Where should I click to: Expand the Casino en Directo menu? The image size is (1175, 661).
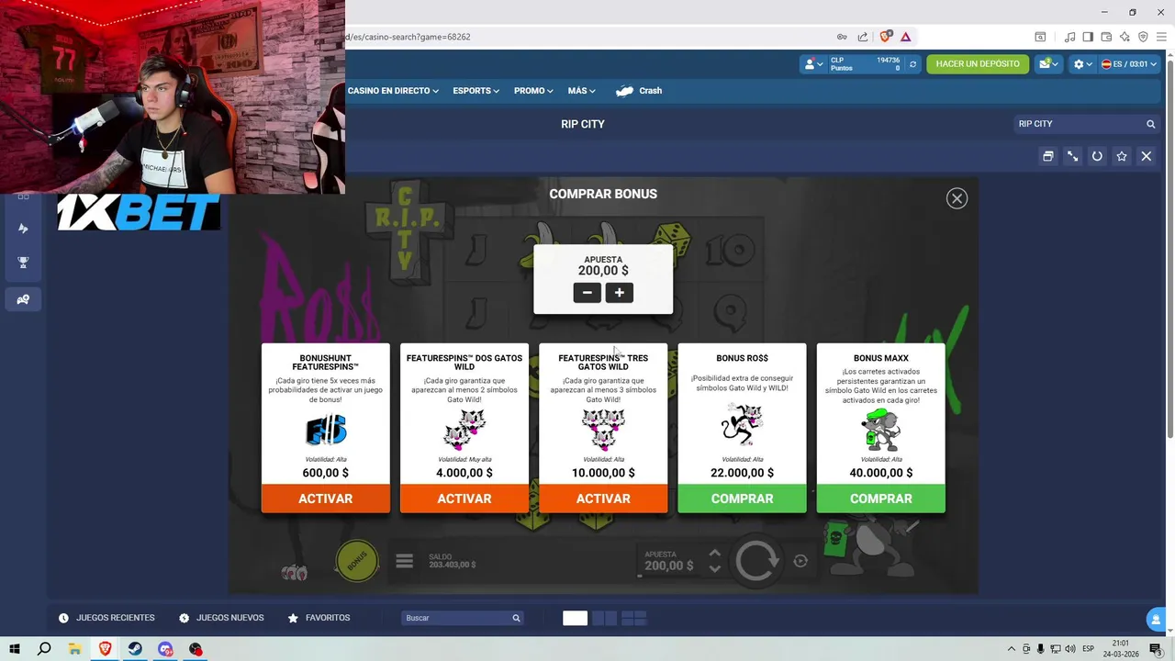click(x=393, y=91)
